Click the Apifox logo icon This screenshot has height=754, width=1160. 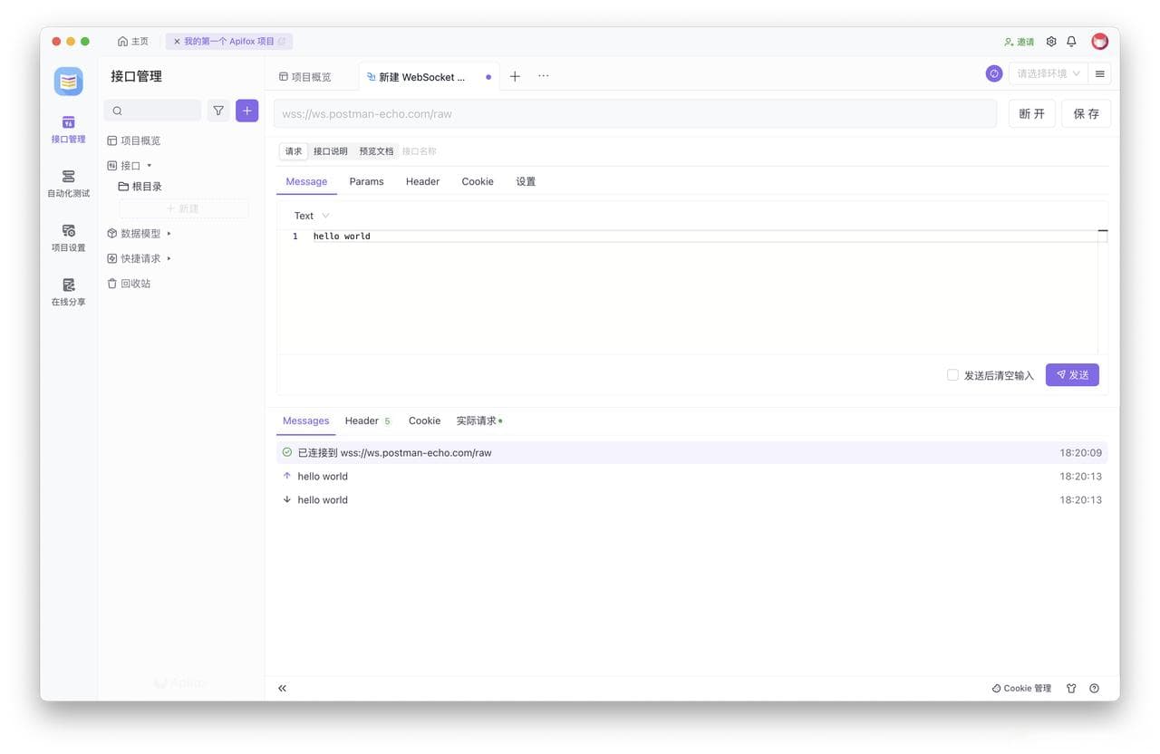click(x=68, y=81)
